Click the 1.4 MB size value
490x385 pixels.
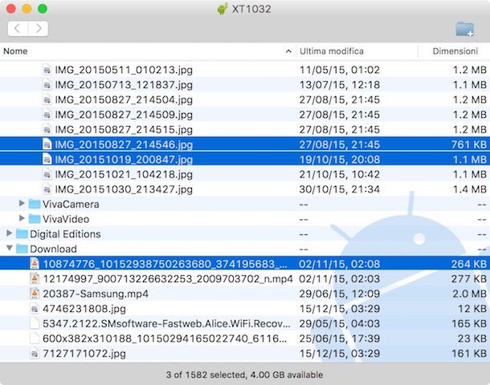pos(470,189)
